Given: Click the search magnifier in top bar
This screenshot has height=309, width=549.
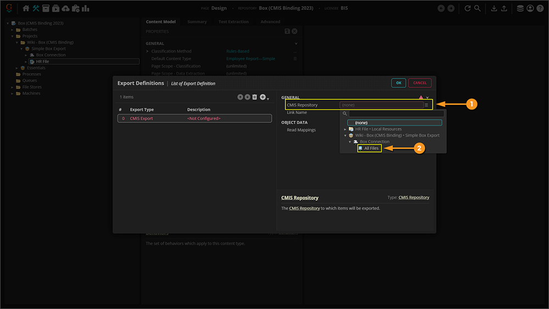Looking at the screenshot, I should click(478, 8).
